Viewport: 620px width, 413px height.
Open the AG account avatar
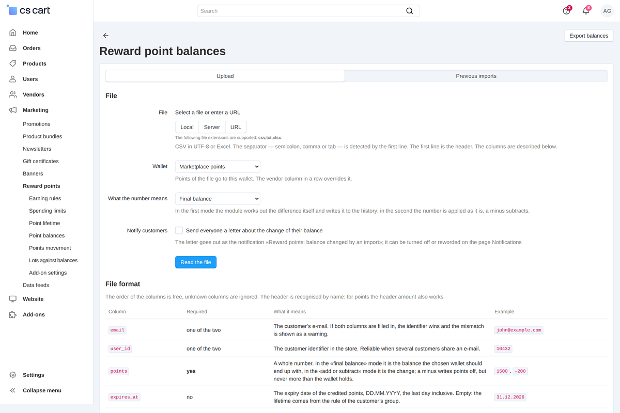[x=607, y=11]
